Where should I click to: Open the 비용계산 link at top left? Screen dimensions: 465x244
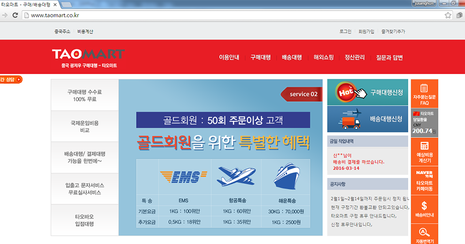tap(85, 31)
